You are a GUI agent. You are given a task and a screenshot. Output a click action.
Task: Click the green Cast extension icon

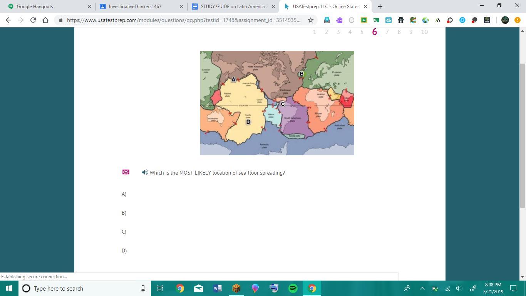tap(376, 20)
